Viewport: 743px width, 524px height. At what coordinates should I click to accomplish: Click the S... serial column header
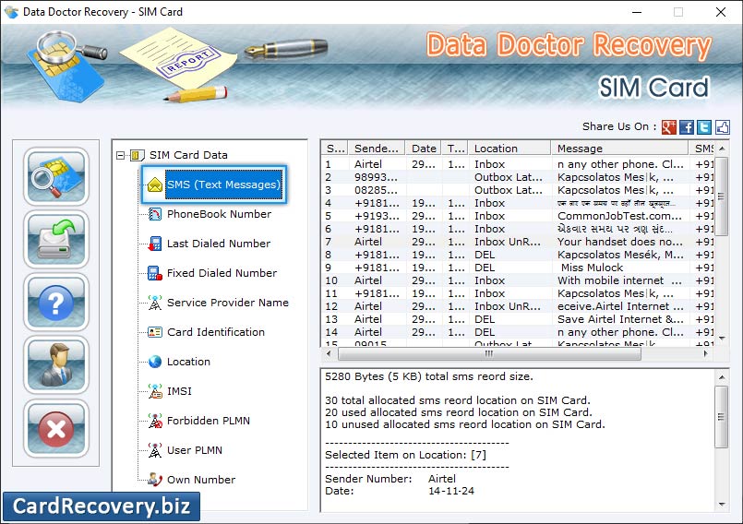[x=335, y=149]
